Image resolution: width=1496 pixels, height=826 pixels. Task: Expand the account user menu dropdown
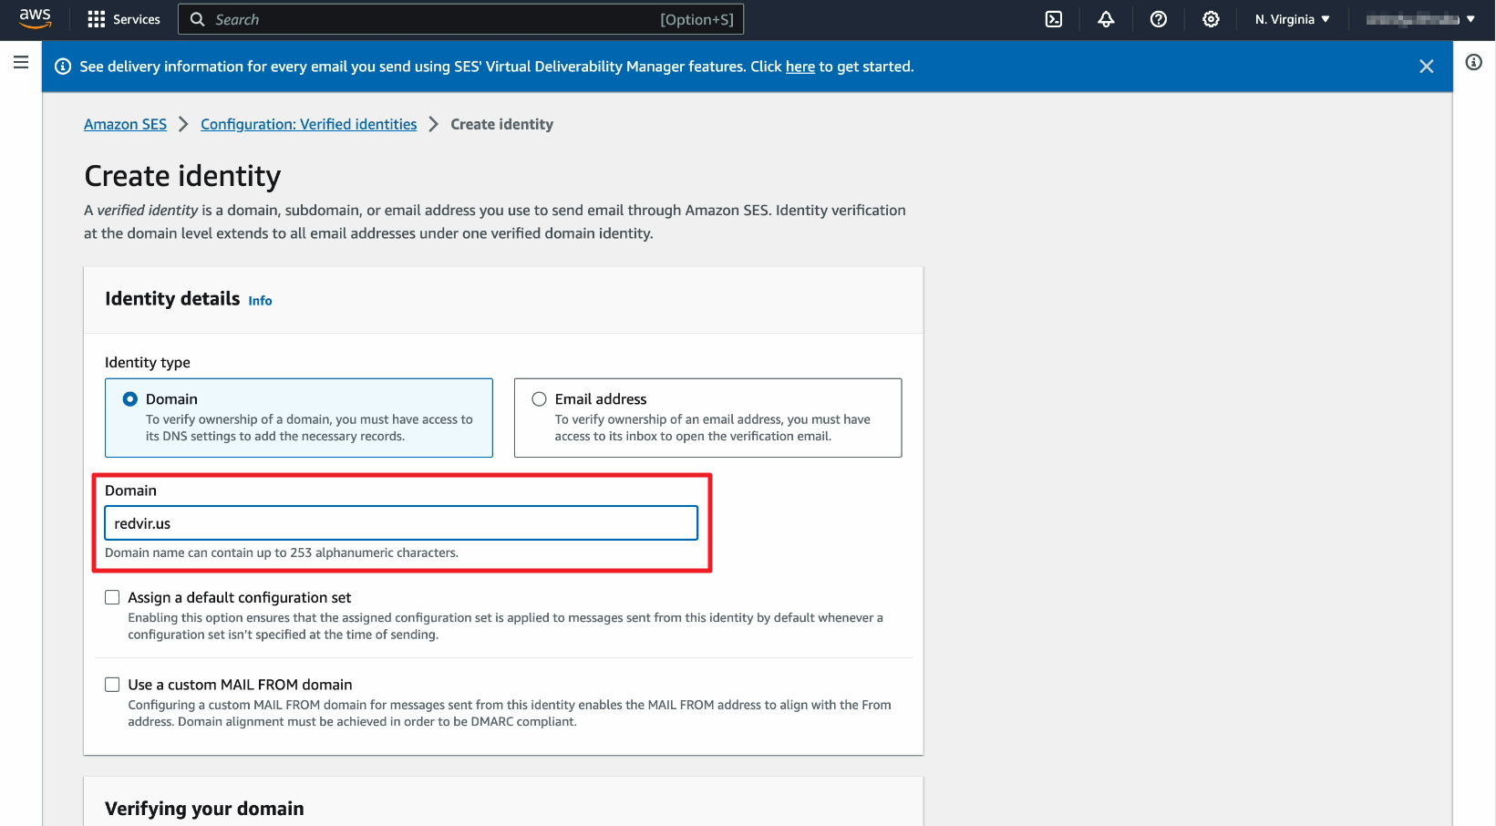click(1419, 19)
